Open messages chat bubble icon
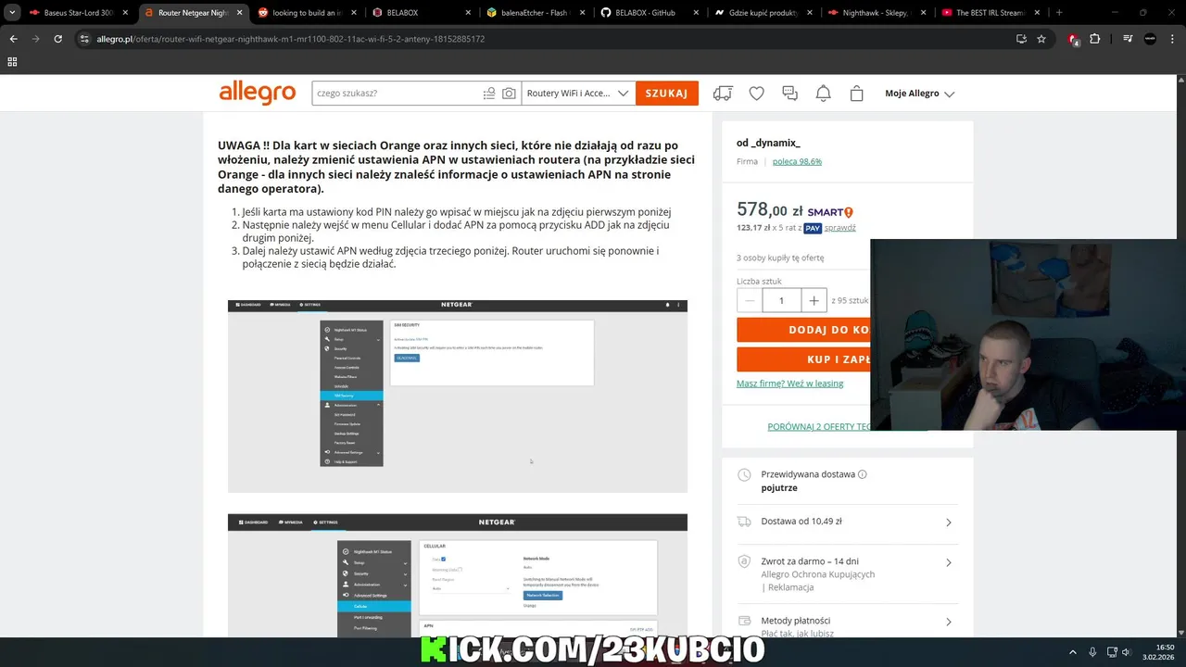Image resolution: width=1186 pixels, height=667 pixels. click(x=789, y=94)
